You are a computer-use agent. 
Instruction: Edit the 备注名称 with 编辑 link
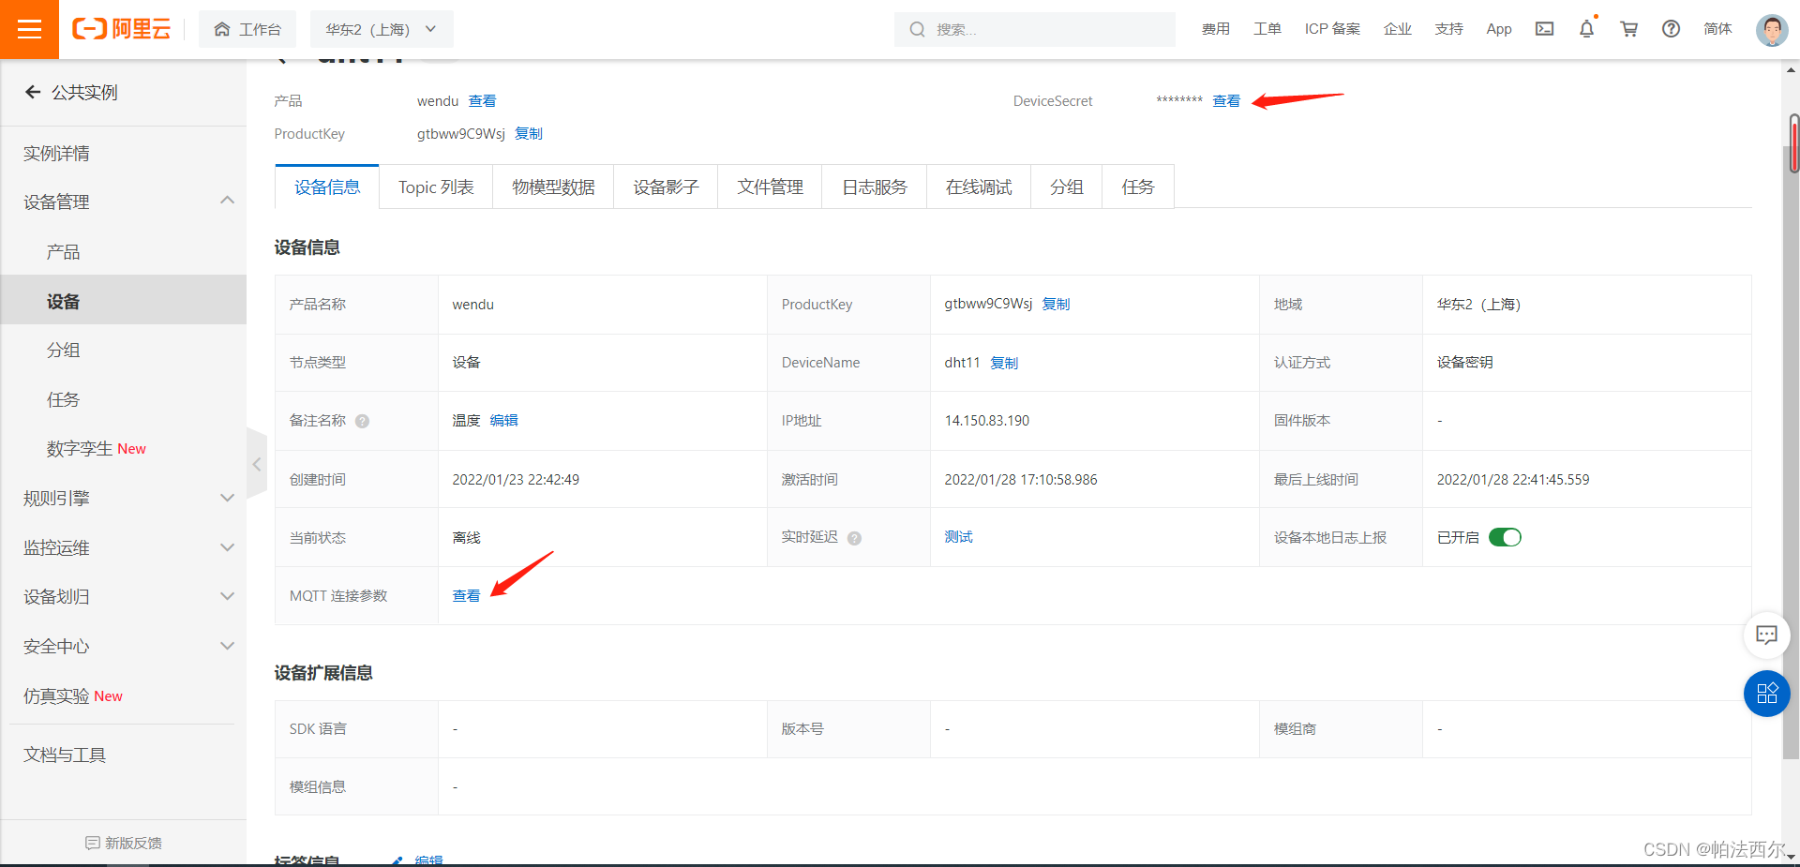click(503, 421)
